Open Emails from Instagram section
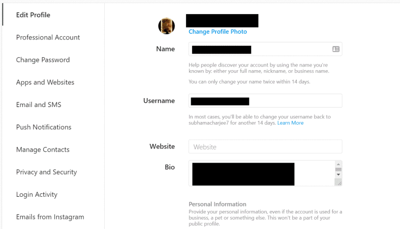 [x=50, y=217]
